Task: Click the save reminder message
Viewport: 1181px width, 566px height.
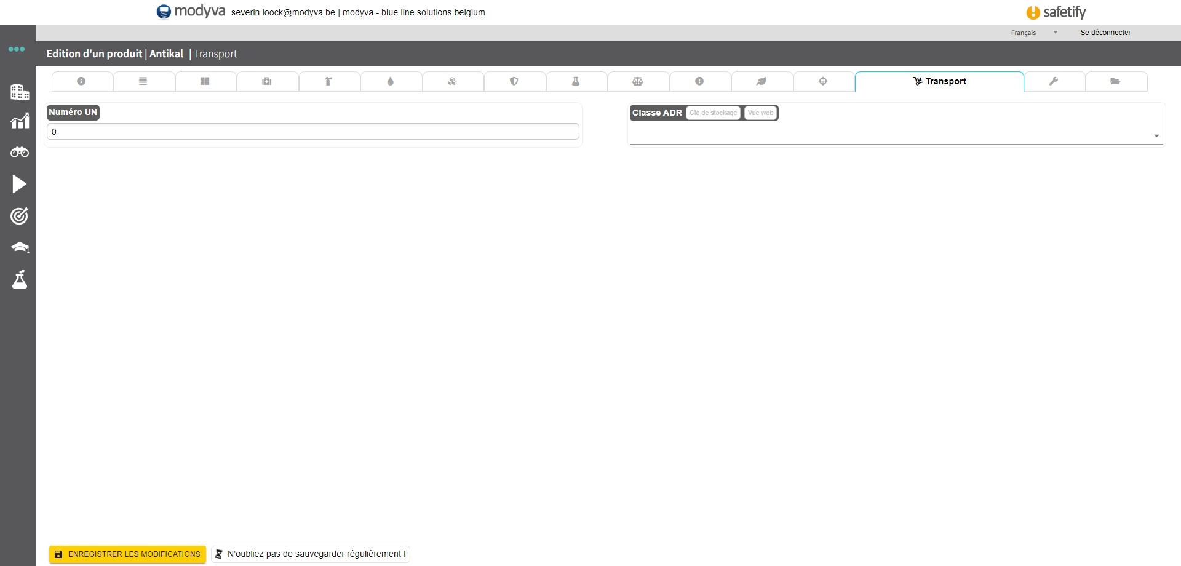Action: pos(311,554)
